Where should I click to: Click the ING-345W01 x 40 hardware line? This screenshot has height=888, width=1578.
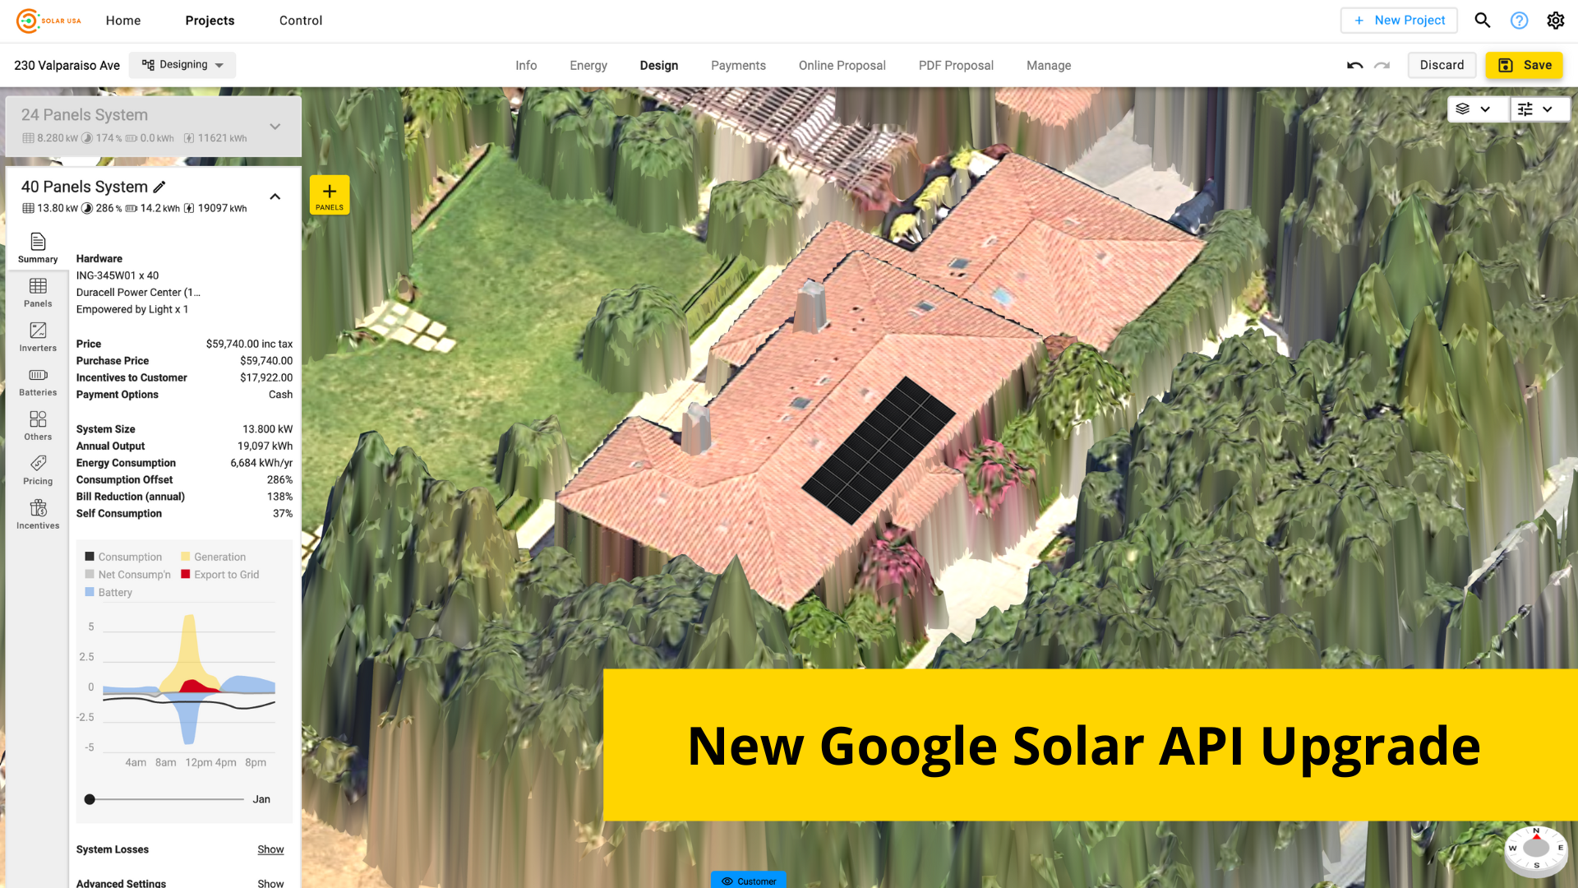click(x=118, y=275)
